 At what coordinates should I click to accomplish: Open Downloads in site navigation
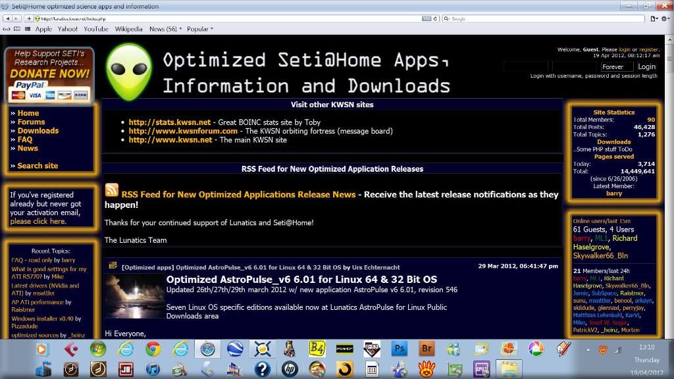[x=38, y=131]
